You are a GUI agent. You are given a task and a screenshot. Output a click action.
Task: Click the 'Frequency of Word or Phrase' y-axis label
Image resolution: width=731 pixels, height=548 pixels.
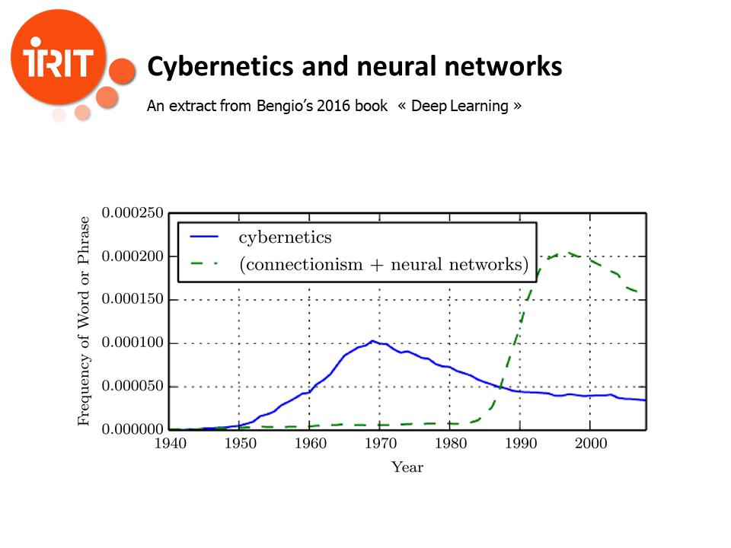coord(84,321)
